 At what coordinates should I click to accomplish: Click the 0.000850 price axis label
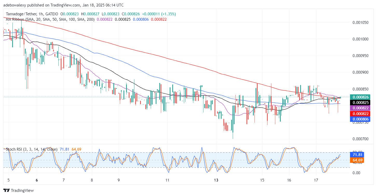tap(361, 89)
